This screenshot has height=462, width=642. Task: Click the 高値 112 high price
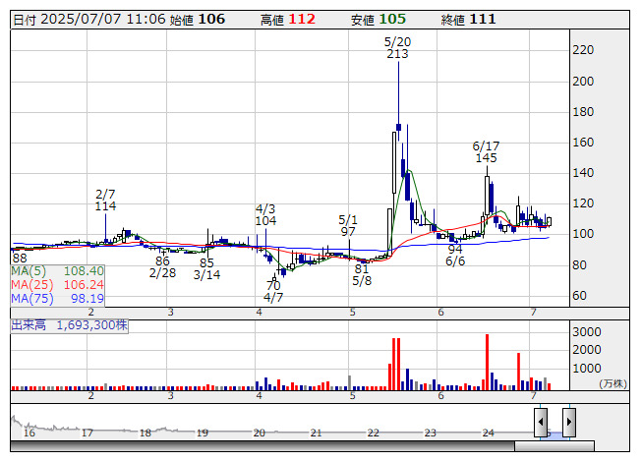tap(288, 20)
